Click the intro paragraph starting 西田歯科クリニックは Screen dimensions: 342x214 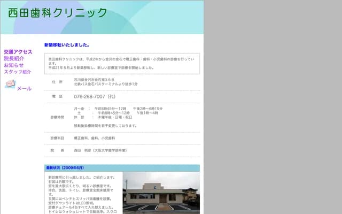[121, 63]
